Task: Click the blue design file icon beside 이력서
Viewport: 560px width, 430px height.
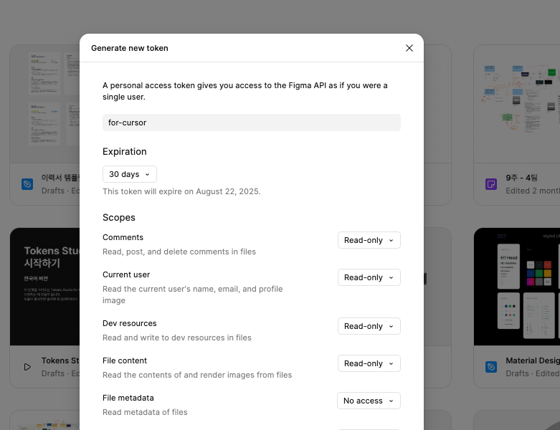Action: pos(27,184)
